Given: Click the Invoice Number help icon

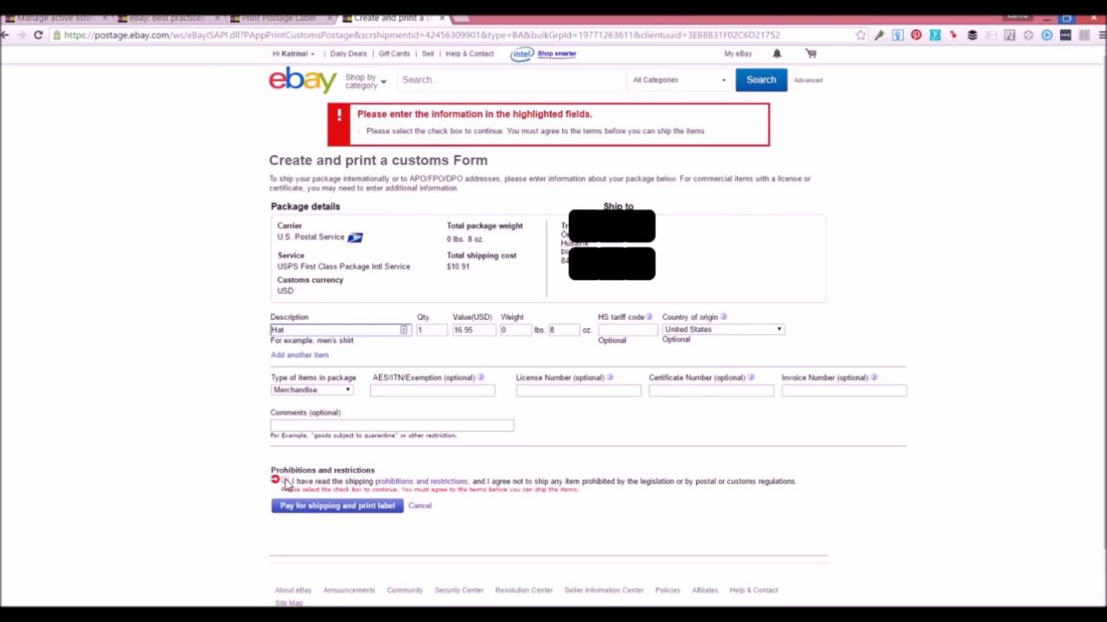Looking at the screenshot, I should pyautogui.click(x=873, y=378).
